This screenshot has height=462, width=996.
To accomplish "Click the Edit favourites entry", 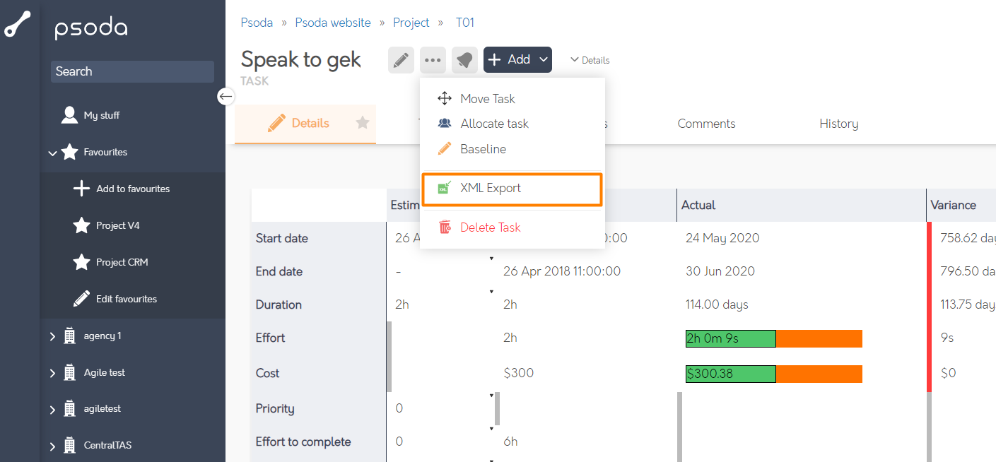I will (x=127, y=299).
